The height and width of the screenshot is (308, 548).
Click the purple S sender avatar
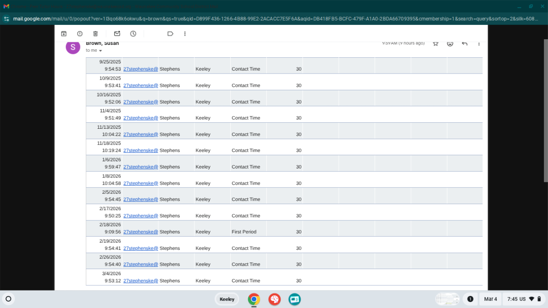click(73, 47)
